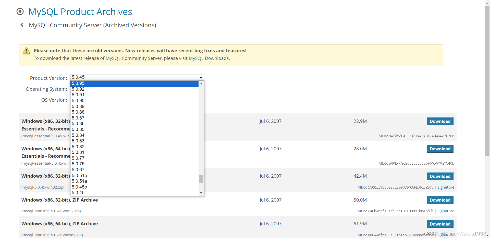490x238 pixels.
Task: Click the MySQL Community Server (Archived Versions) heading
Action: [92, 25]
